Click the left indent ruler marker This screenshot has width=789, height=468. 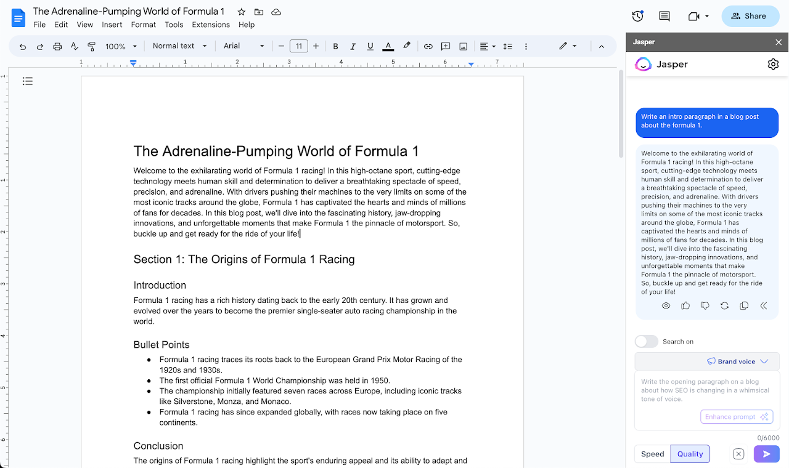[133, 63]
